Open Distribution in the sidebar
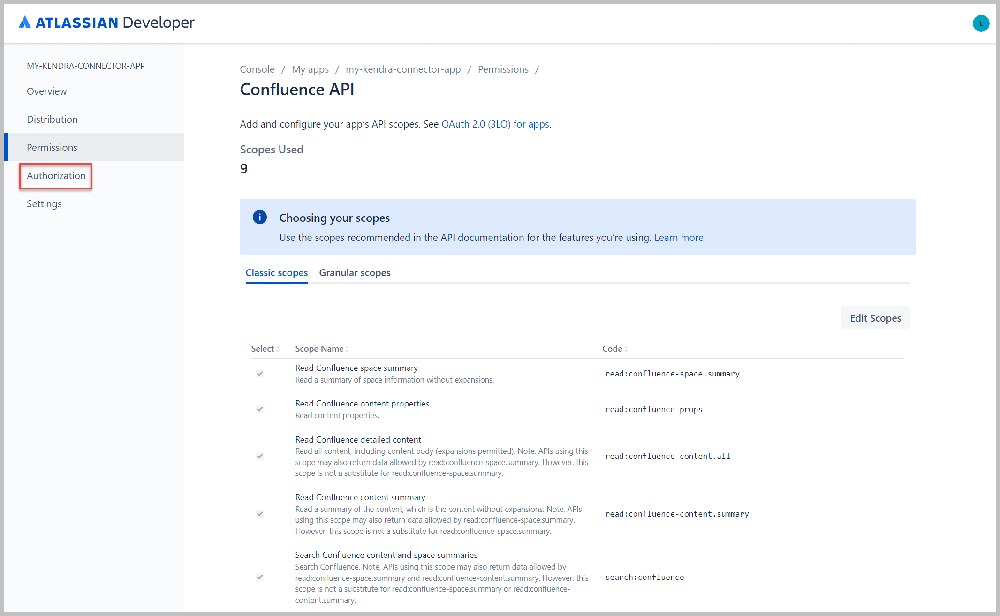This screenshot has width=1000, height=616. [x=52, y=120]
